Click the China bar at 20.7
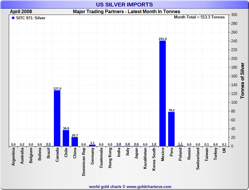The height and width of the screenshot is (190, 249). click(75, 141)
